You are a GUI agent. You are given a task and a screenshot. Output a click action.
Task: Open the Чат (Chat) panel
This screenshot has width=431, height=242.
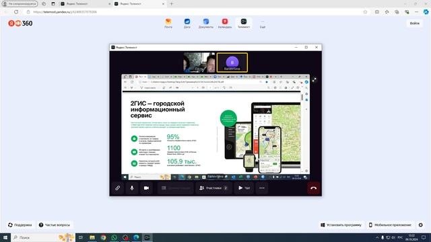[x=244, y=188]
